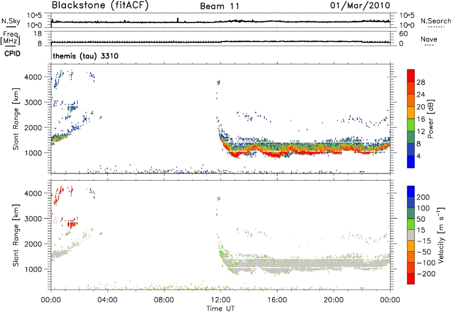The image size is (451, 312).
Task: Click the '200' tick on velocity colorbar
Action: tap(423, 197)
